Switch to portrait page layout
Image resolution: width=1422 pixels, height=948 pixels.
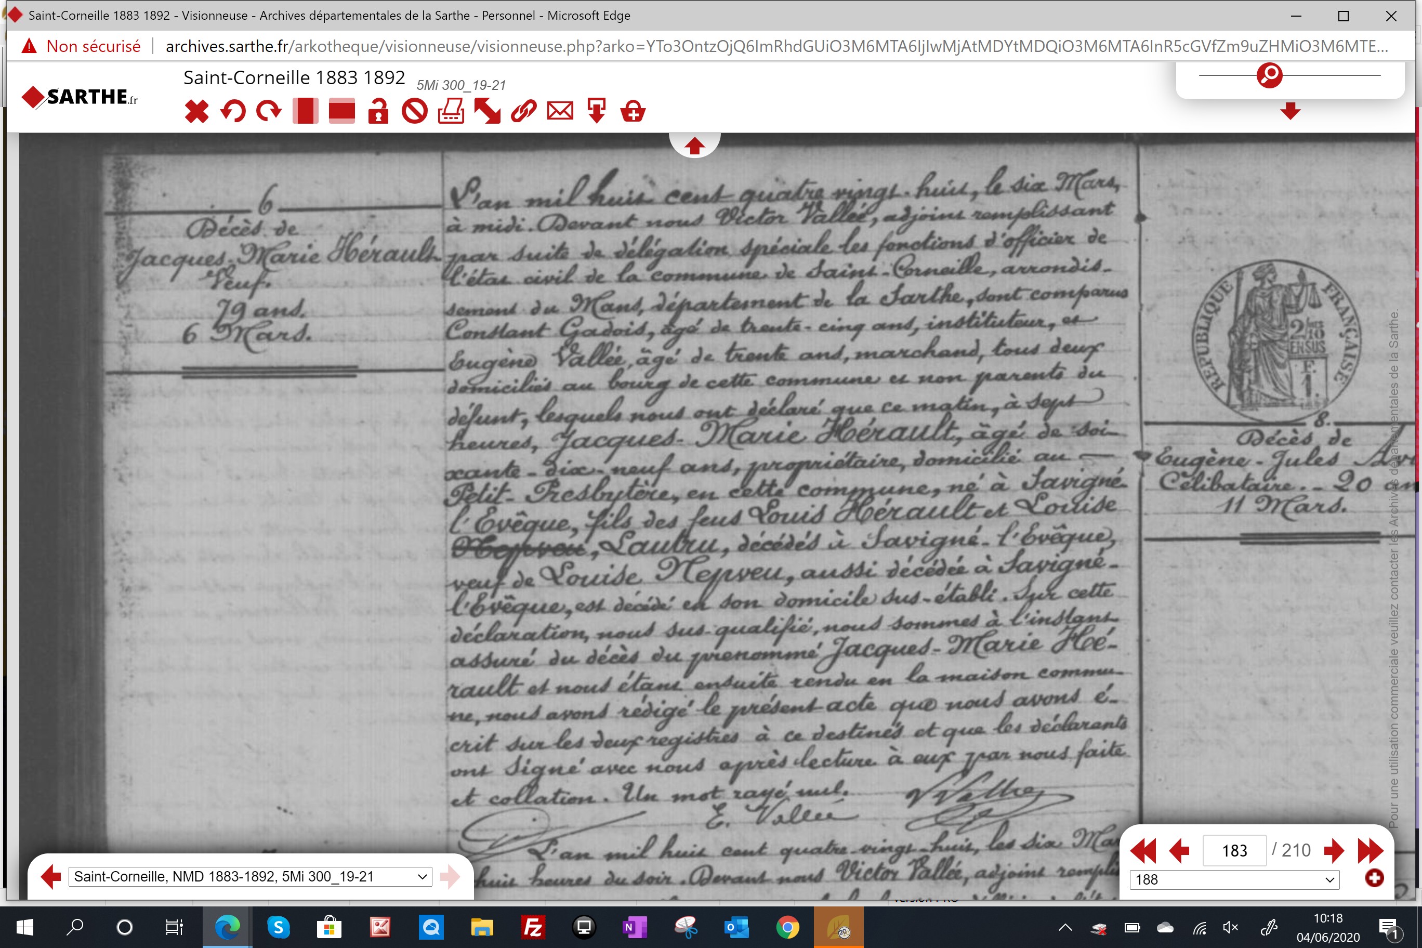point(305,111)
